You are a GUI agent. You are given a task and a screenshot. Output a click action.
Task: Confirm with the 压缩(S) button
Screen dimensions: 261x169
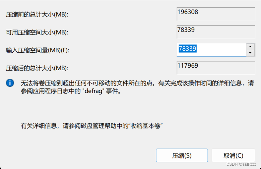(x=182, y=155)
